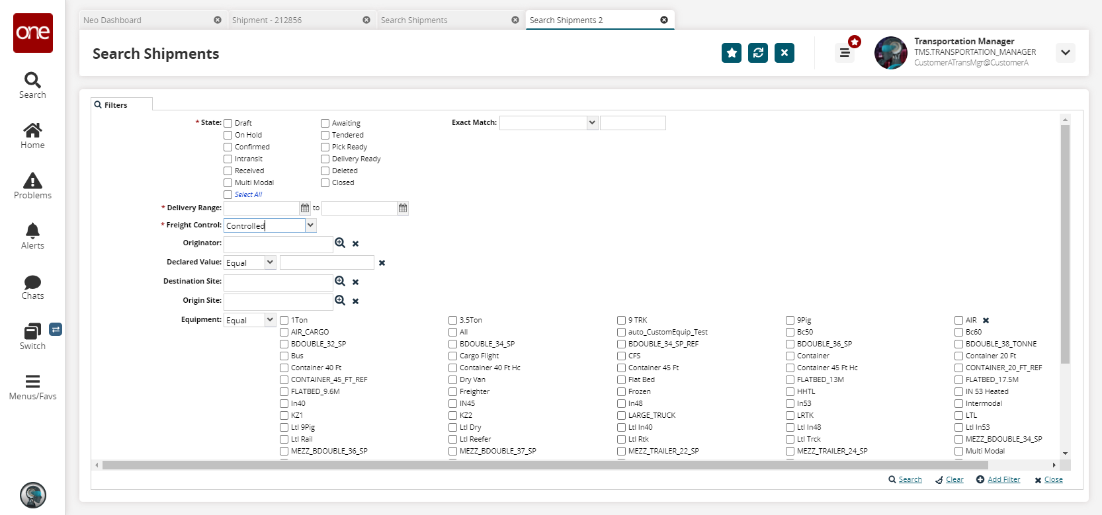Viewport: 1102px width, 515px height.
Task: Clear the Destination Site field with X
Action: point(355,282)
